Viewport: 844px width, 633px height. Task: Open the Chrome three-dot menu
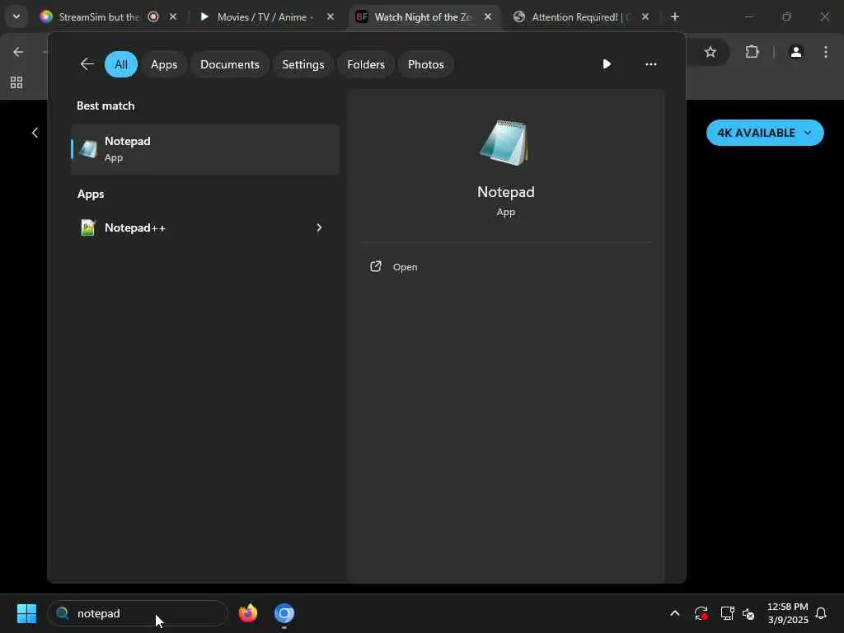tap(826, 52)
